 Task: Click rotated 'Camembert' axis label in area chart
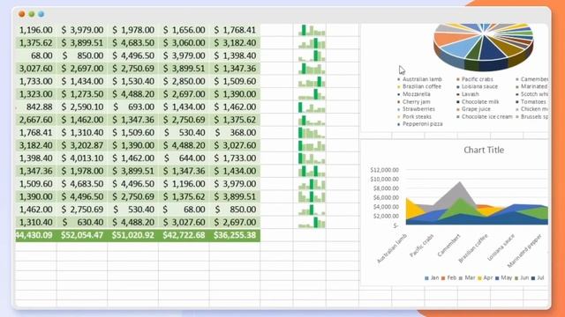tap(449, 245)
